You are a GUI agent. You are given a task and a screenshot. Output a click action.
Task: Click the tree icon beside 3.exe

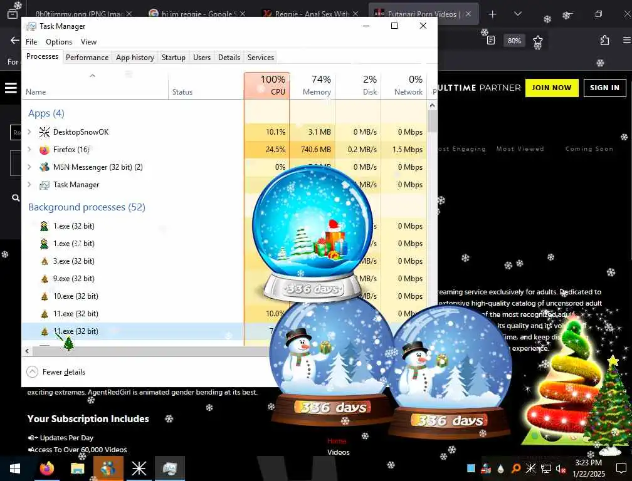(x=45, y=261)
